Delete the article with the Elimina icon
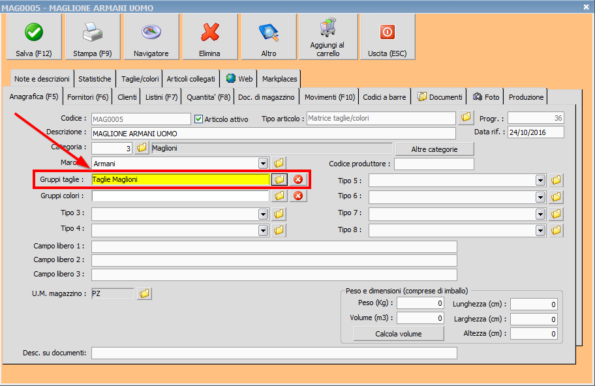Screen dimensions: 595x386 (209, 37)
